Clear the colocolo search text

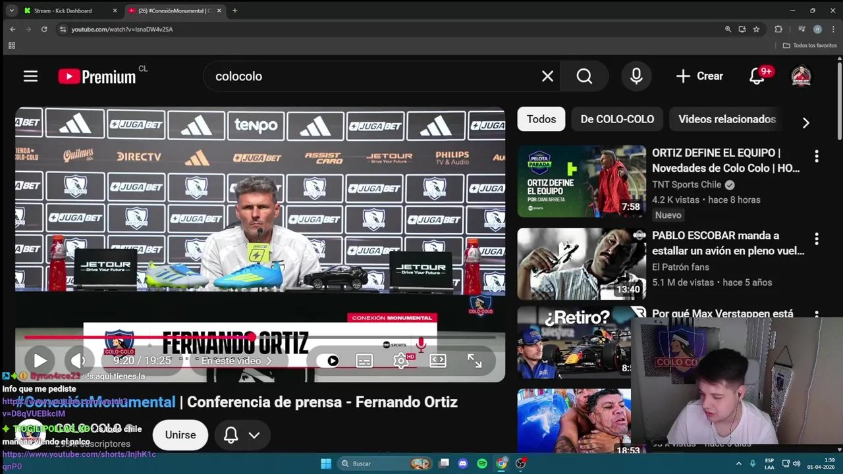coord(547,76)
